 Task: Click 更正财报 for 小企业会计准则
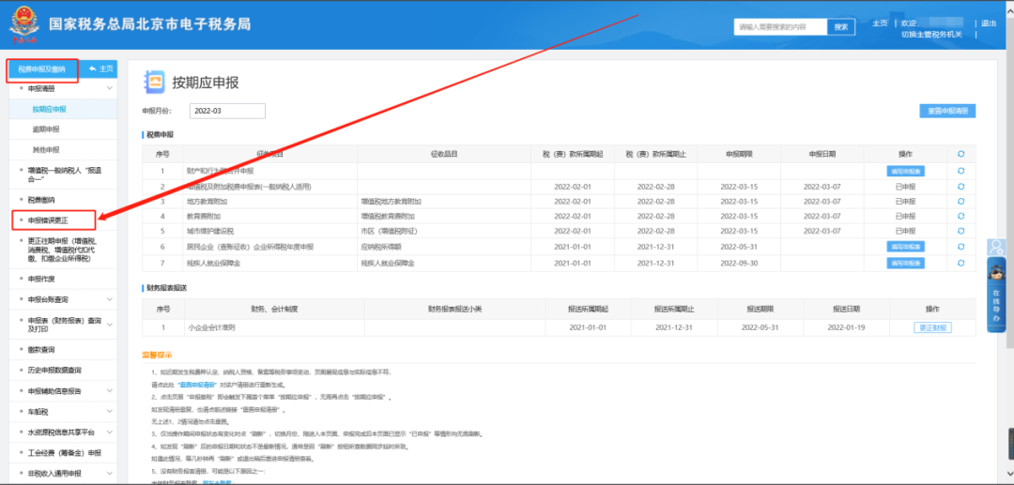click(x=931, y=327)
